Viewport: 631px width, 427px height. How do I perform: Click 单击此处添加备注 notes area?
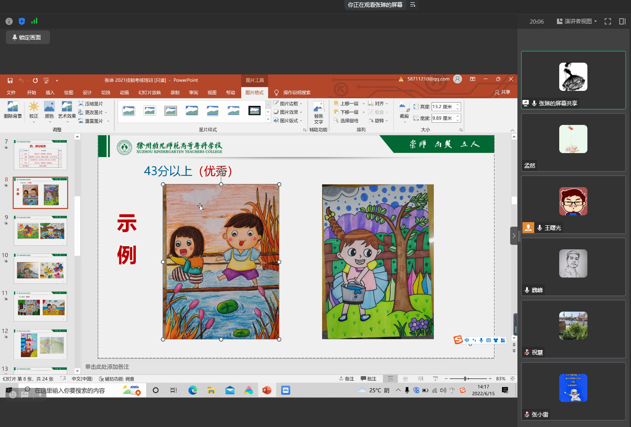tap(107, 367)
